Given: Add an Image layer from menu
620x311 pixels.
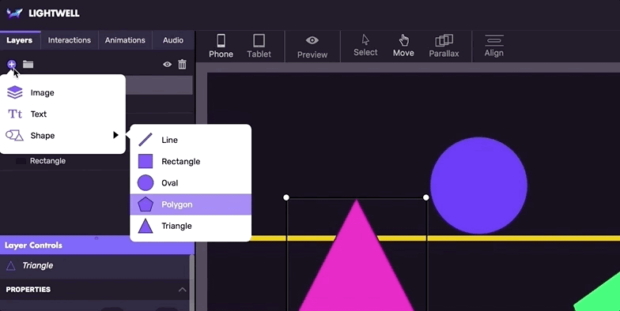Looking at the screenshot, I should [x=62, y=93].
